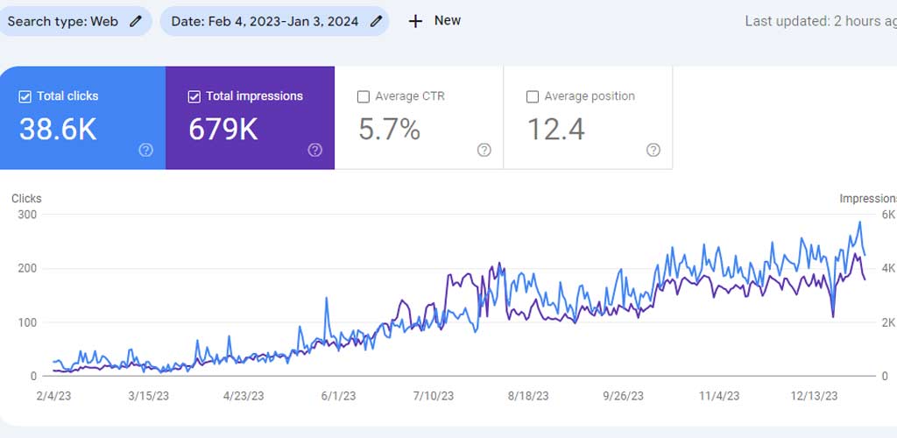Select the 38.6K Total clicks card

(82, 117)
